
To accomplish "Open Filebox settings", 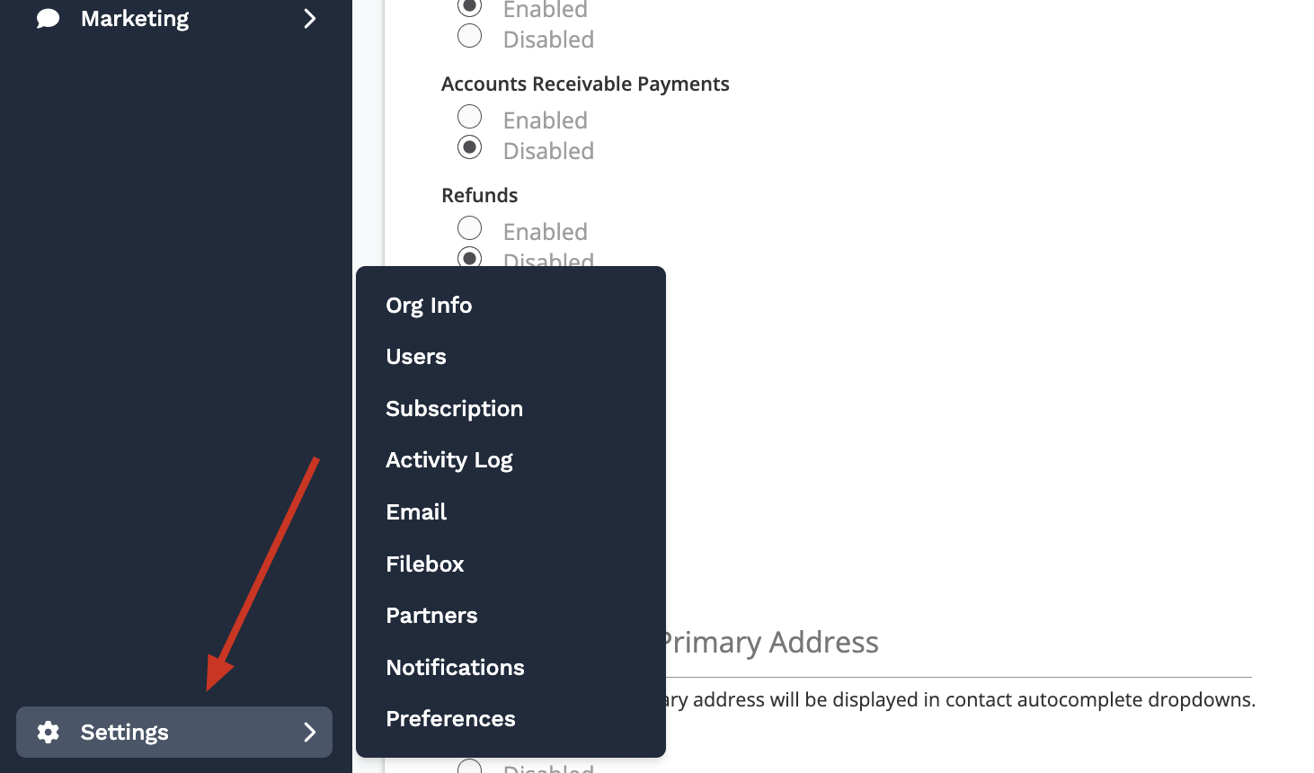I will pyautogui.click(x=424, y=564).
